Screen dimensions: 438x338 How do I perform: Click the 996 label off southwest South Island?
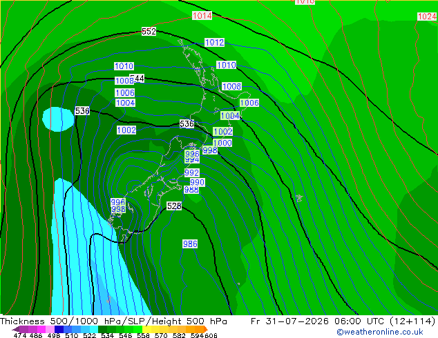pyautogui.click(x=118, y=202)
